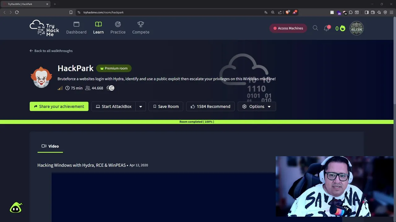Go to the Dashboard menu
The width and height of the screenshot is (396, 222).
tap(76, 28)
